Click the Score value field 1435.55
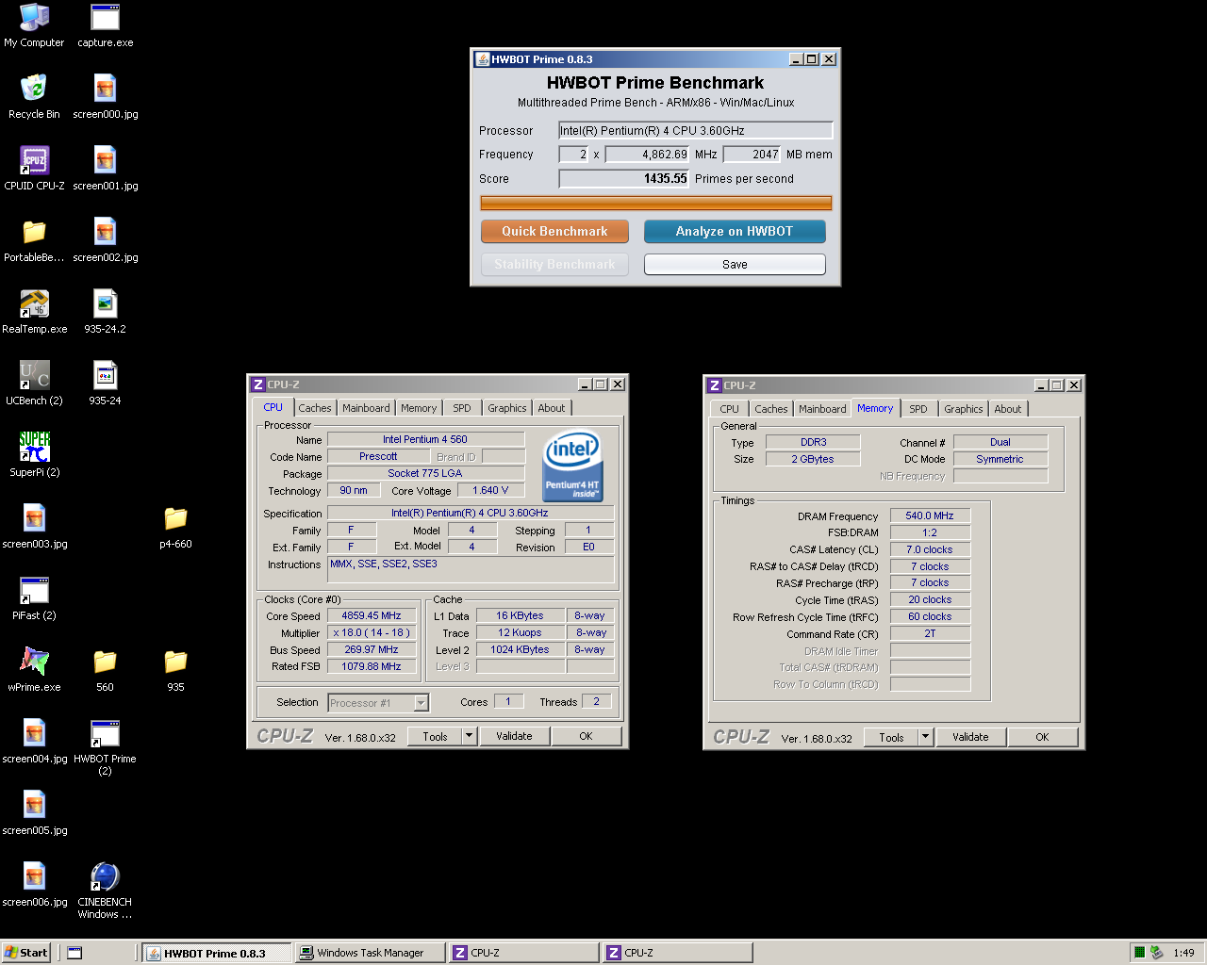 [x=624, y=179]
